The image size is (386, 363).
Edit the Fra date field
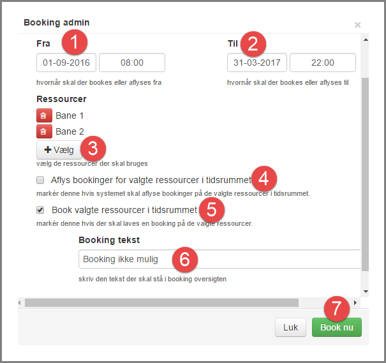click(x=66, y=63)
